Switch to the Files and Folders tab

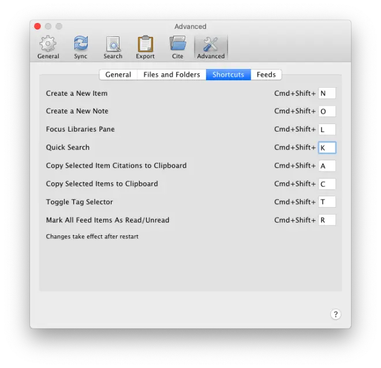tap(172, 74)
